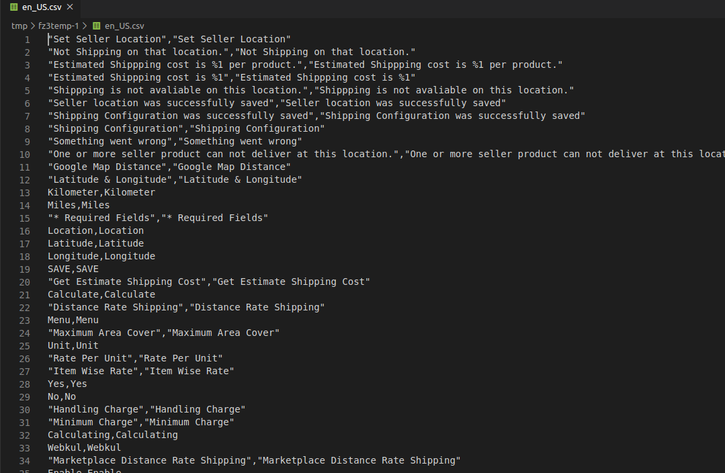Click the CSV icon in the breadcrumb
725x473 pixels.
click(x=97, y=26)
